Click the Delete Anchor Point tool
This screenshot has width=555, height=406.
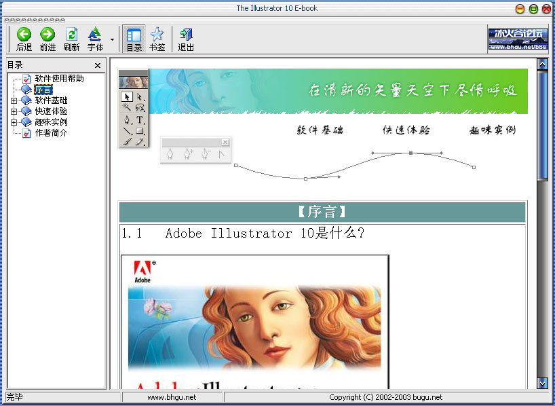click(x=206, y=155)
